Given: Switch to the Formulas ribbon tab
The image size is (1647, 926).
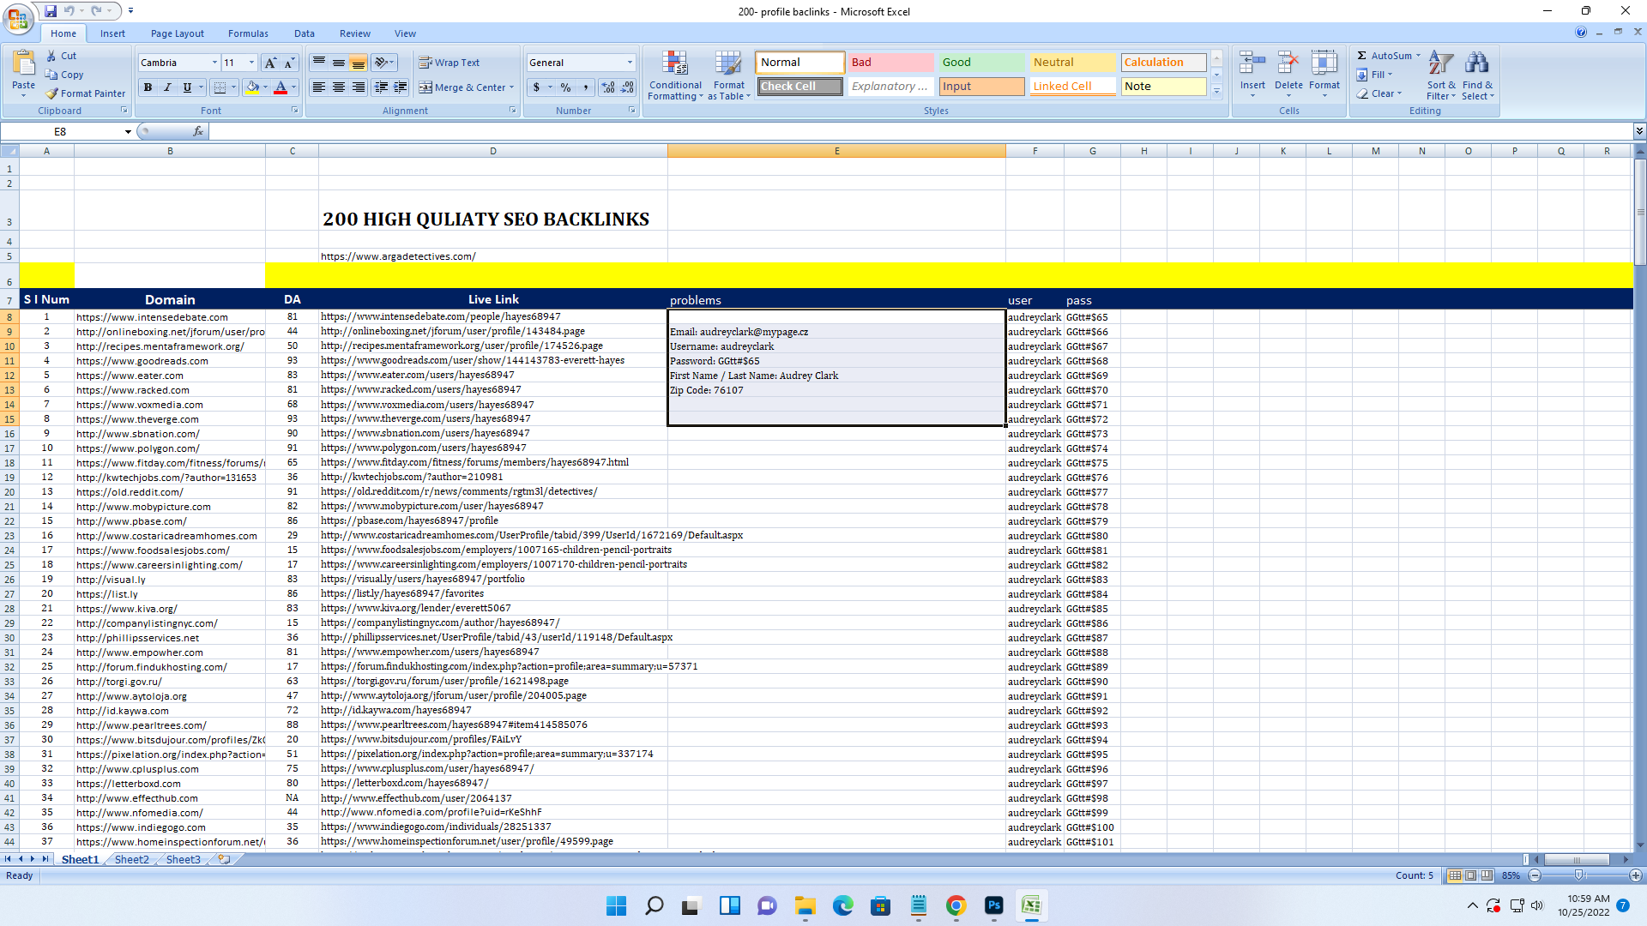Looking at the screenshot, I should pos(248,33).
